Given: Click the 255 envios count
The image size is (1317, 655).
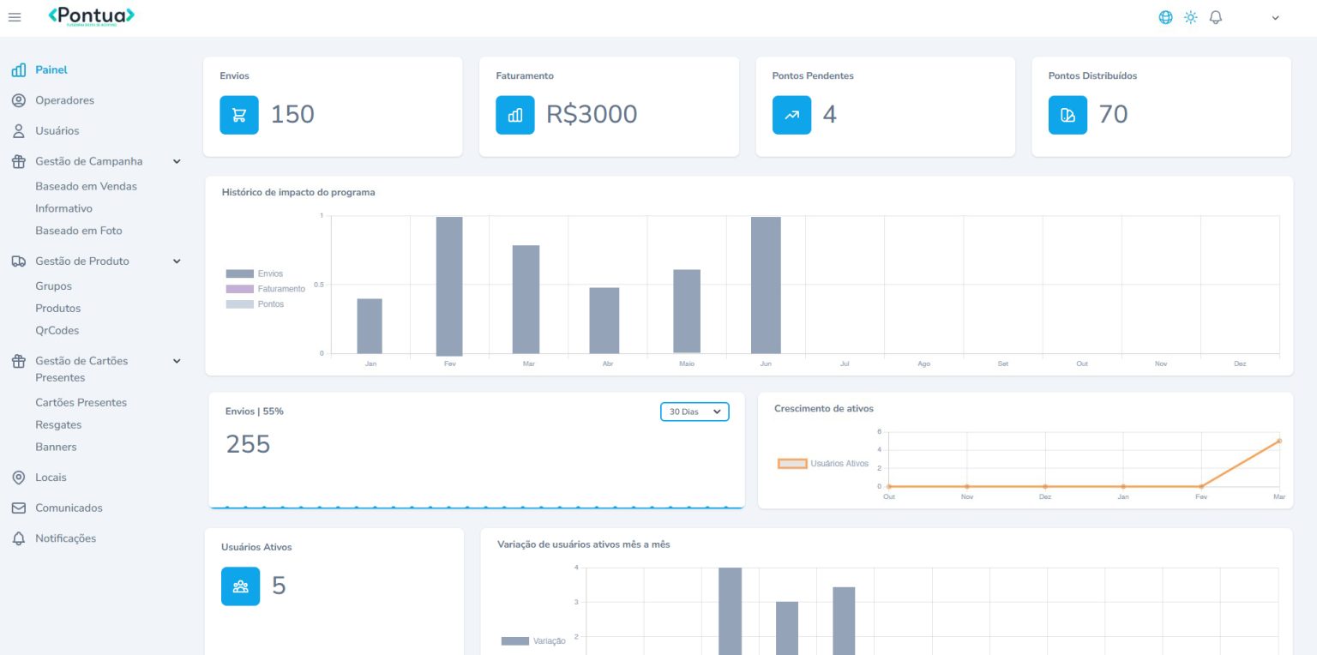Looking at the screenshot, I should pos(248,444).
